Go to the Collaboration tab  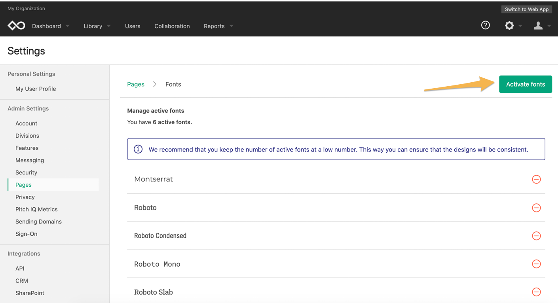172,26
